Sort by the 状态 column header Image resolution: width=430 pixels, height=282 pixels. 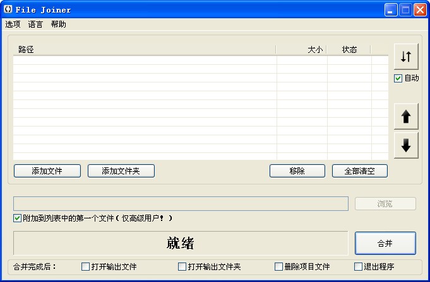pyautogui.click(x=349, y=50)
